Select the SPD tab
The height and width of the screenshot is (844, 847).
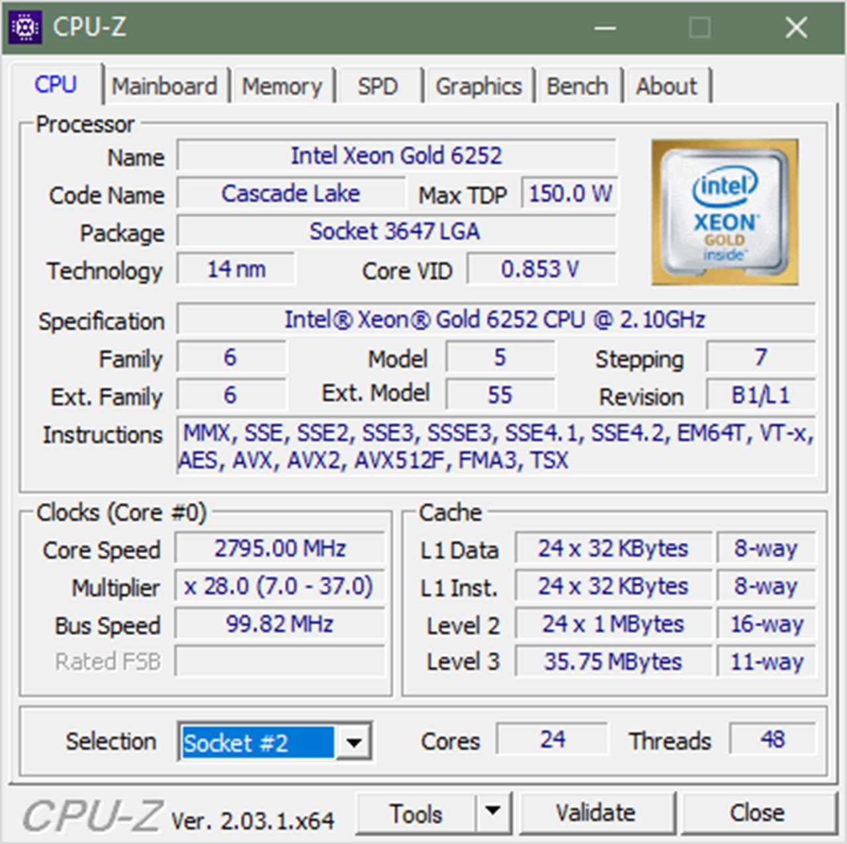378,86
